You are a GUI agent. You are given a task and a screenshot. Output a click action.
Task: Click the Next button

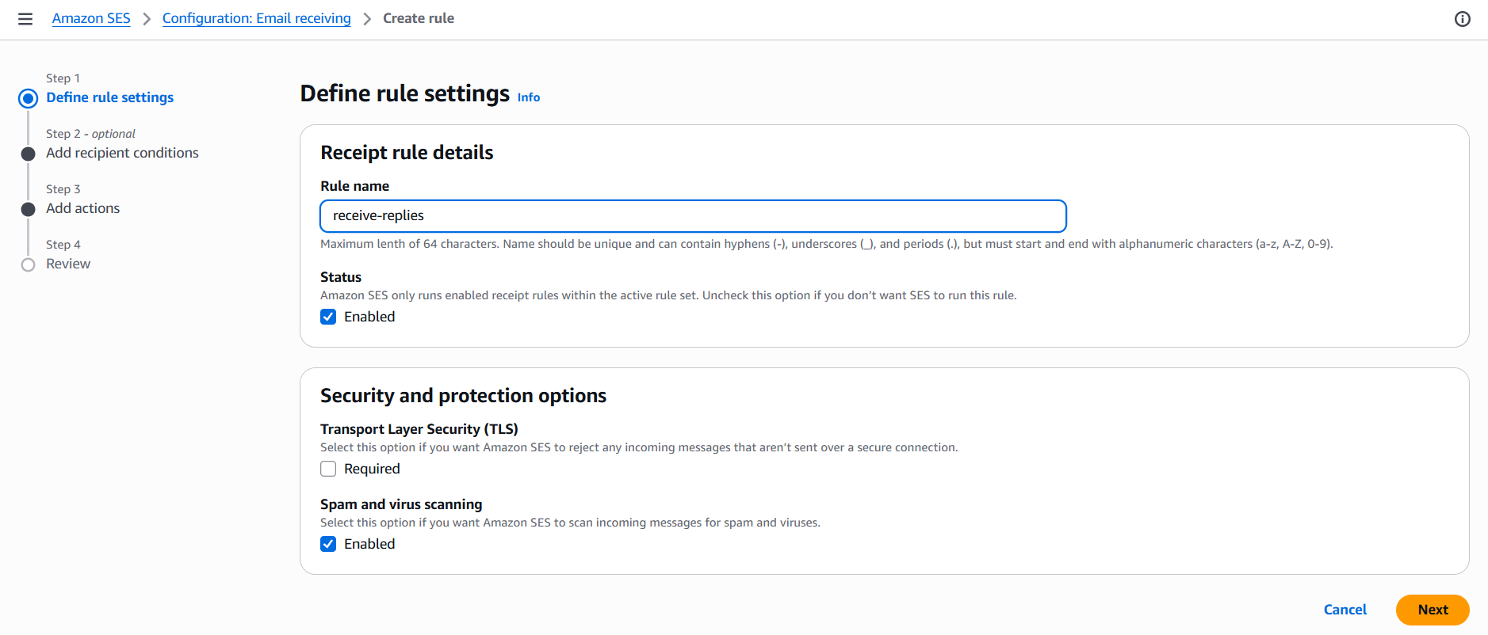pos(1433,610)
